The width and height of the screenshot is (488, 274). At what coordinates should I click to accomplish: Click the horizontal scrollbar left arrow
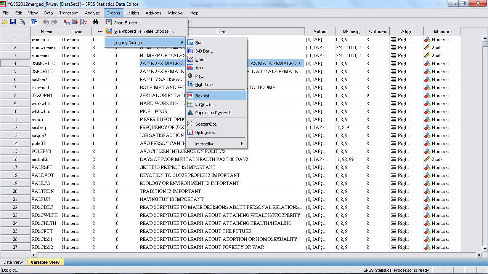(34, 255)
